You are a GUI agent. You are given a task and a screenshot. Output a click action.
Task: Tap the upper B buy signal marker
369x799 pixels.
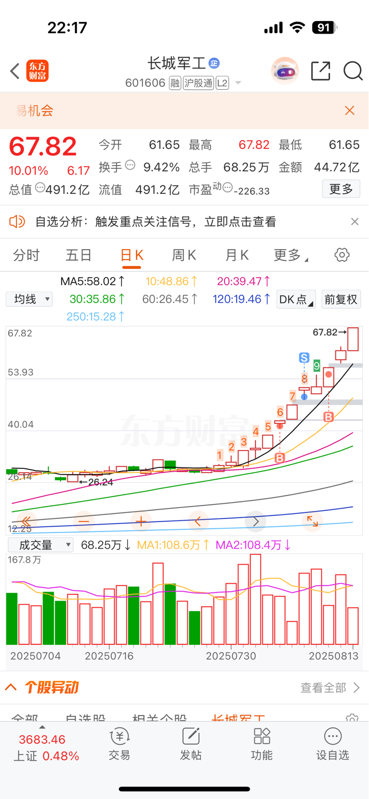click(328, 417)
